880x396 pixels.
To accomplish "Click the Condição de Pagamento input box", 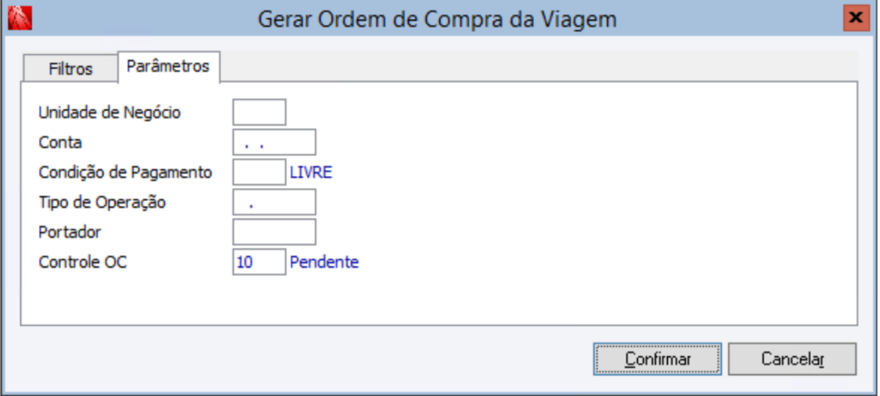I will pos(259,172).
